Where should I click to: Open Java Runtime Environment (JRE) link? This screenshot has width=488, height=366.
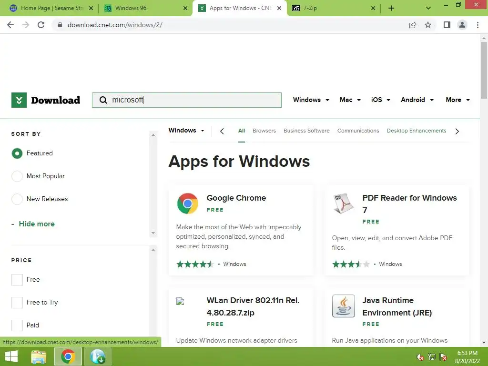[397, 306]
